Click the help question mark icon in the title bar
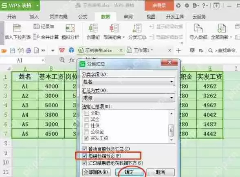Viewport: 240px width, 177px height. [204, 6]
